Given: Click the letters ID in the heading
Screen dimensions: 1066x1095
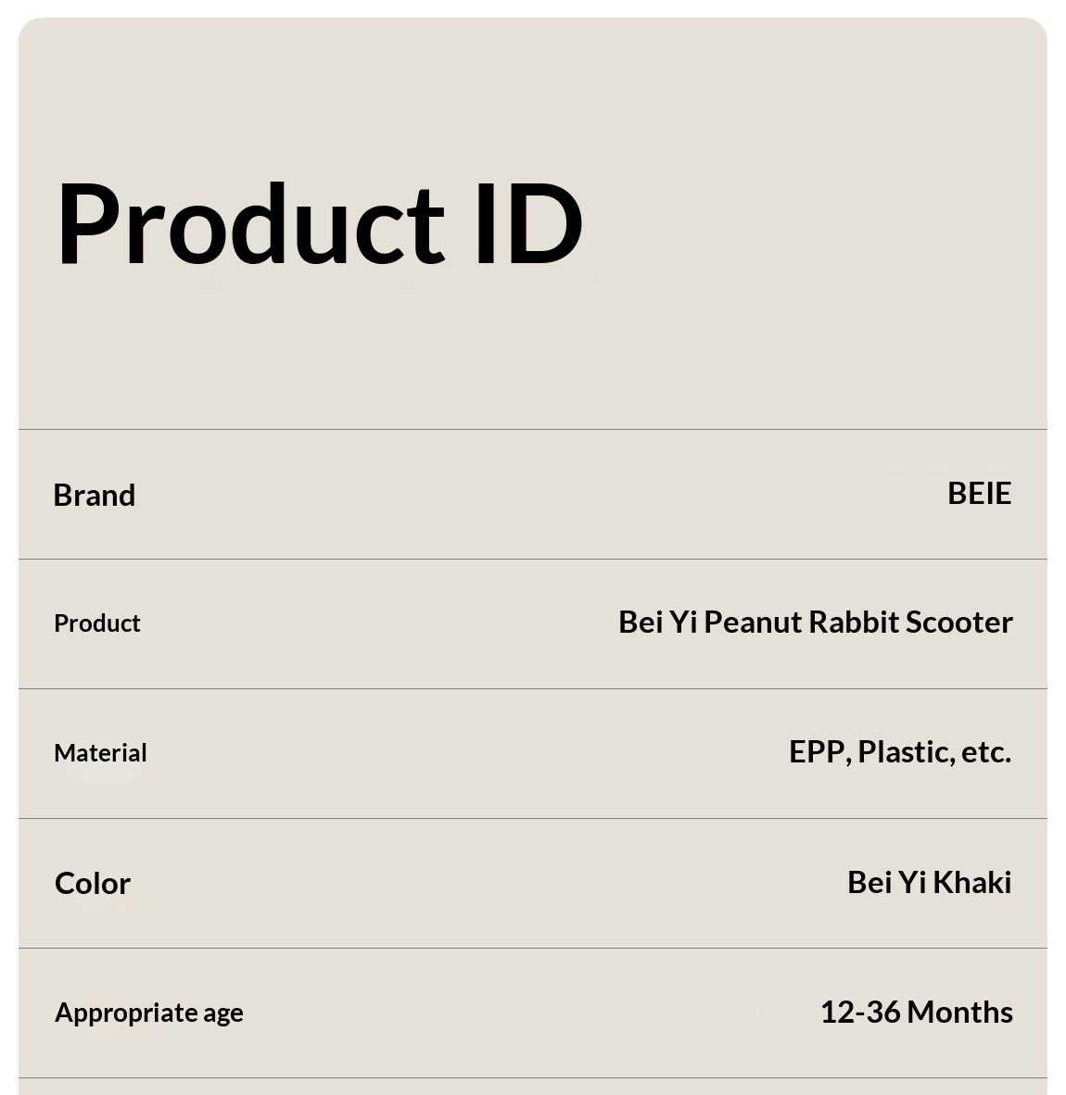Looking at the screenshot, I should [528, 223].
